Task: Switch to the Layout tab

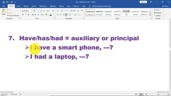Action: click(x=34, y=6)
